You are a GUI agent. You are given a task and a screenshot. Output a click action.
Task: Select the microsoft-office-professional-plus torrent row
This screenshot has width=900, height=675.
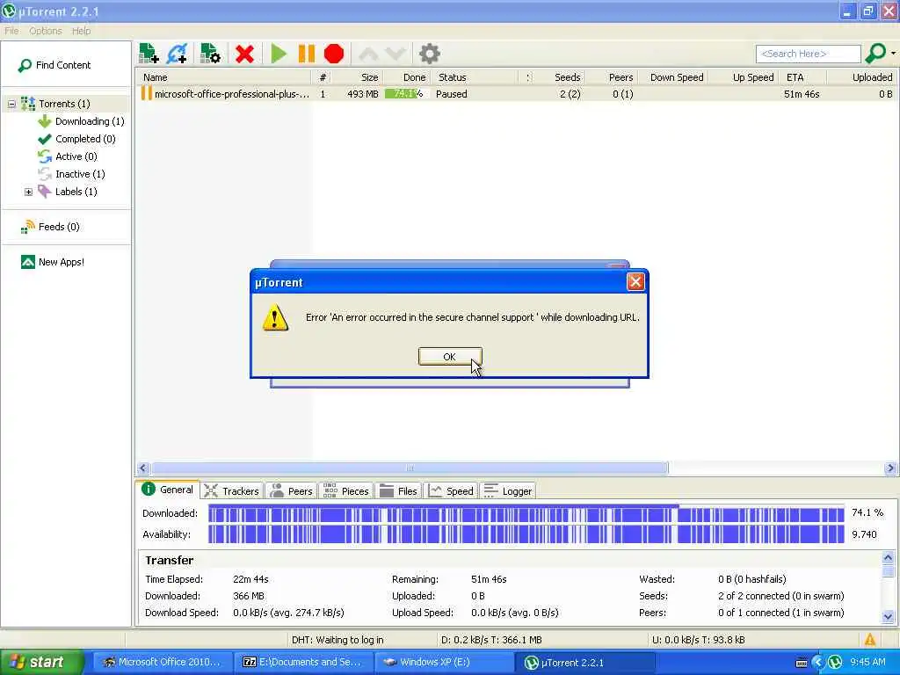[x=517, y=94]
